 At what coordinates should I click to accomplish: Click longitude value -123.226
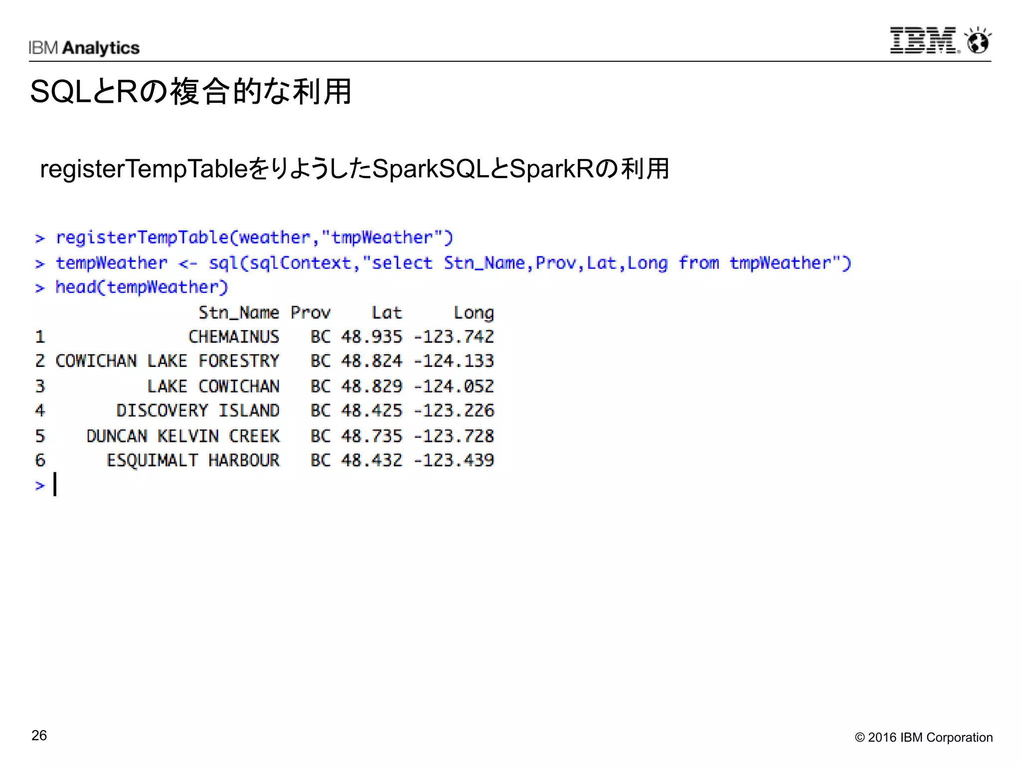tap(454, 410)
